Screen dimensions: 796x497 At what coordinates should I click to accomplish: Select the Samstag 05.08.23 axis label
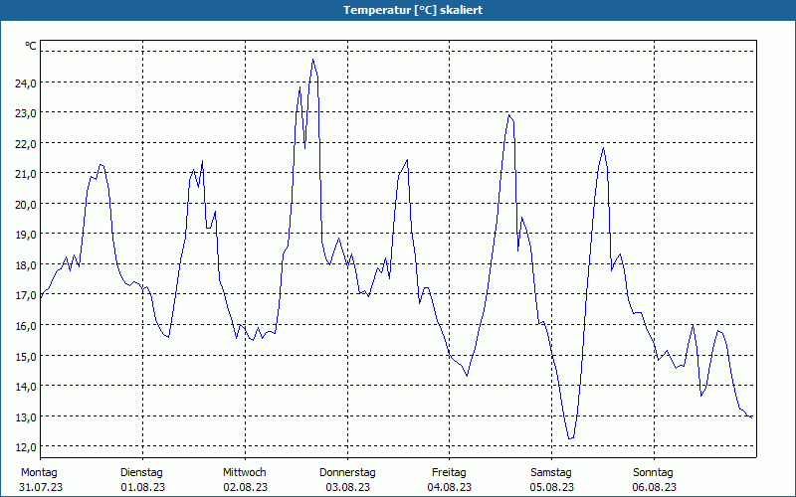click(x=552, y=480)
